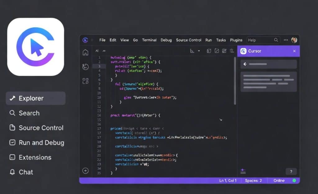Click the Cursor panel title text
This screenshot has height=194, width=318.
[x=255, y=51]
